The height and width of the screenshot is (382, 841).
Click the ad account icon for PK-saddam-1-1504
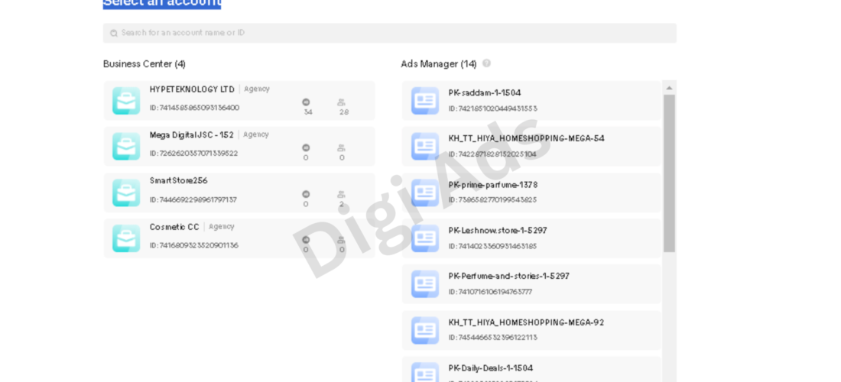425,101
